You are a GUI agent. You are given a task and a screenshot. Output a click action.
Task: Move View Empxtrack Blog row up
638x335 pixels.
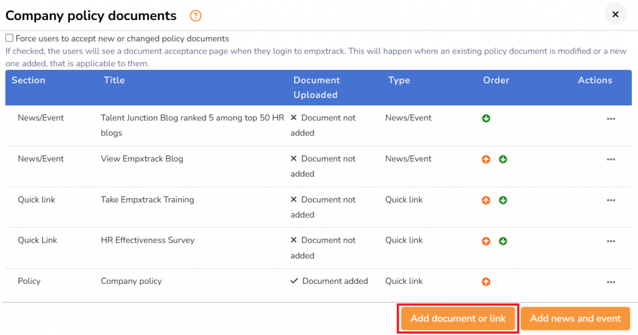pyautogui.click(x=486, y=159)
